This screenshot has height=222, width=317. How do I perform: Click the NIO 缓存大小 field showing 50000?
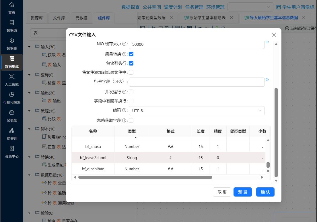tap(197, 44)
